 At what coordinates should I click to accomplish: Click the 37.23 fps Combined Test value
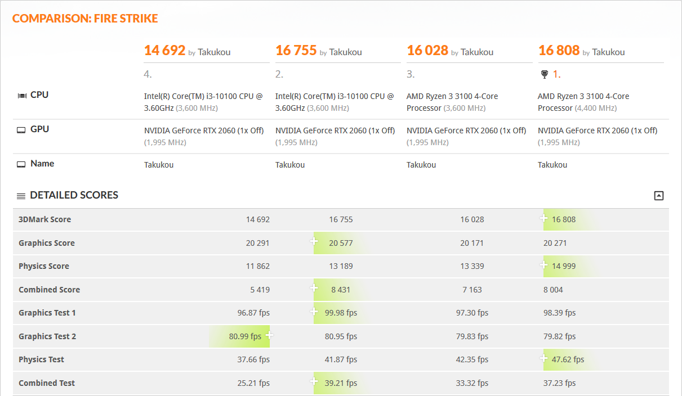point(559,383)
